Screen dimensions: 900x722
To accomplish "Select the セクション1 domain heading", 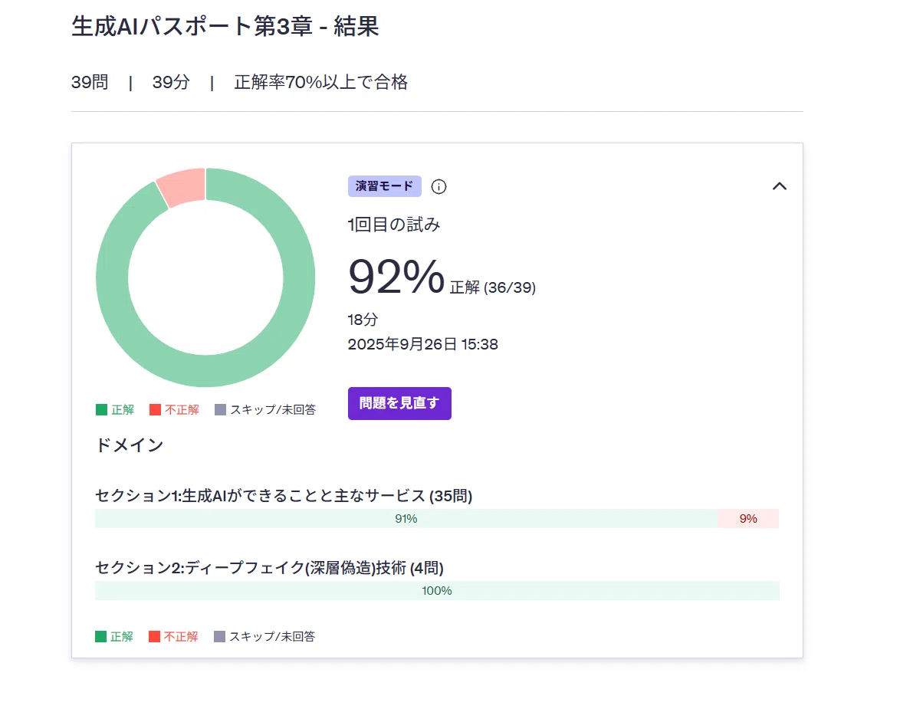I will point(284,496).
